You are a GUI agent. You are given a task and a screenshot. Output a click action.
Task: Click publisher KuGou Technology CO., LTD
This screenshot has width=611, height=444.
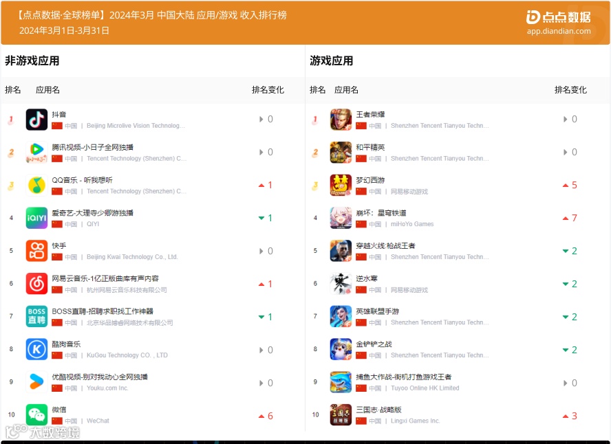127,355
